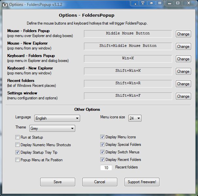The image size is (198, 196).
Task: Click the roll-up arrow icon in title bar
Action: point(143,3)
